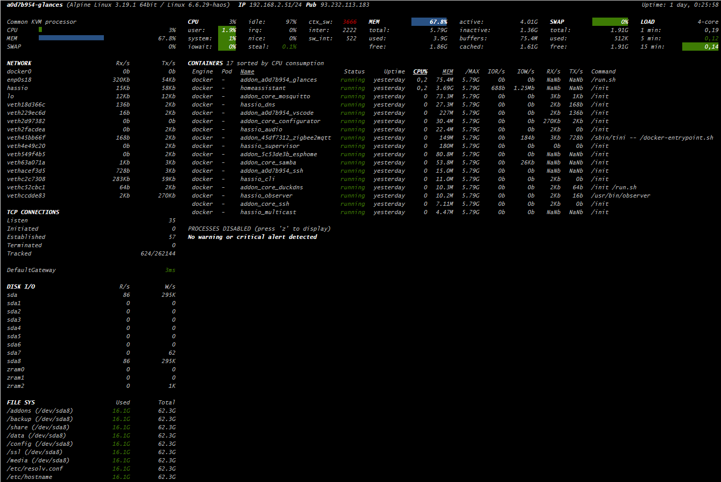Click the MEM usage bar in quicklook
The height and width of the screenshot is (482, 721).
71,38
